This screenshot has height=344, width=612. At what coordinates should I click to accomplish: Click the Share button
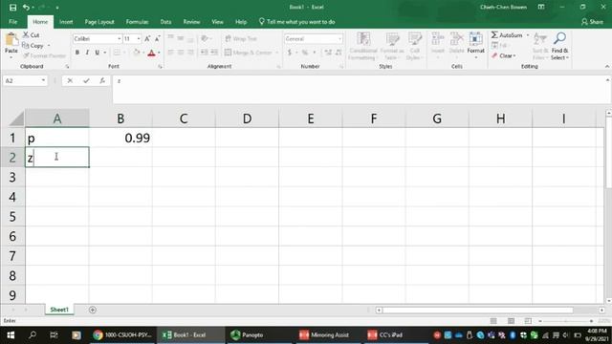(592, 22)
